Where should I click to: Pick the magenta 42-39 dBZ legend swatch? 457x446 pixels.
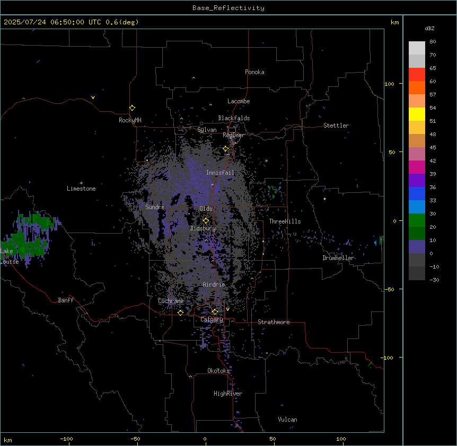[417, 167]
